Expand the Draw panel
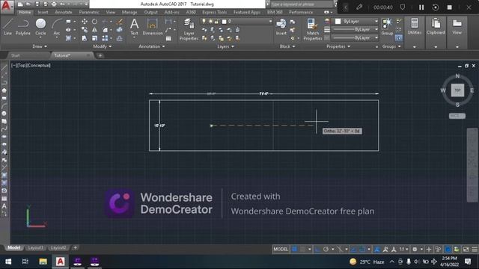 tap(40, 46)
